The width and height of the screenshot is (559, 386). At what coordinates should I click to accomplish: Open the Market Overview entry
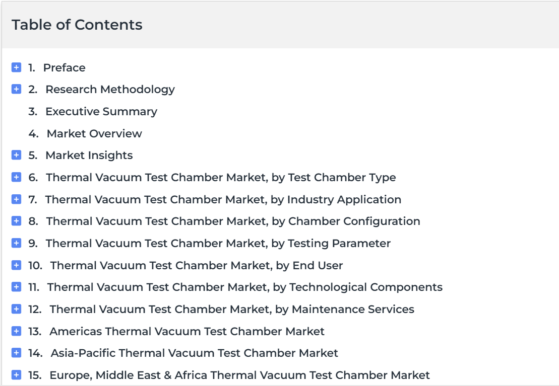[94, 133]
